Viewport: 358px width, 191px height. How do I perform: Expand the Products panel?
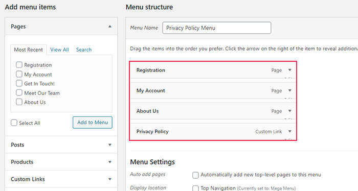(110, 162)
